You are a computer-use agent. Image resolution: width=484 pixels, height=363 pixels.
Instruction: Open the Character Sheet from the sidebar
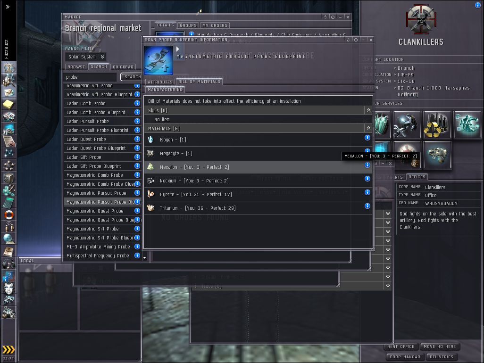point(8,67)
